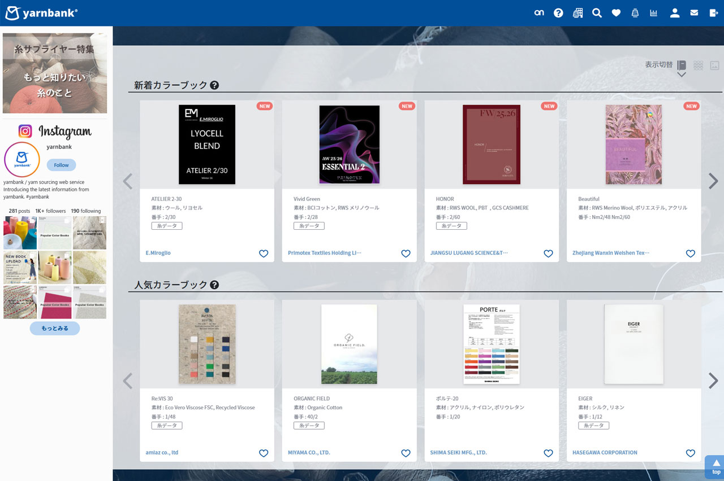Open 糸データ for ORGANIC FIELD
Image resolution: width=724 pixels, height=481 pixels.
click(x=309, y=426)
